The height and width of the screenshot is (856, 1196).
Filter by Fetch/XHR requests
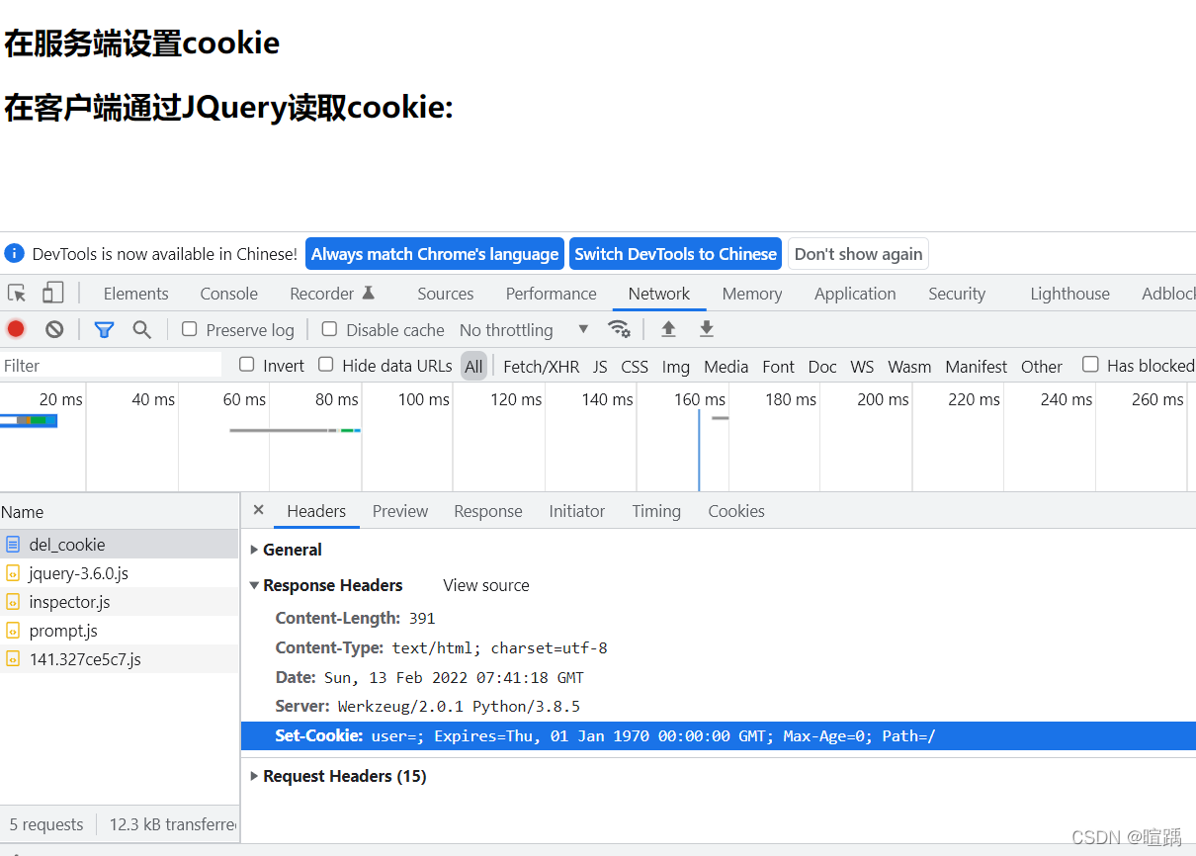point(542,366)
